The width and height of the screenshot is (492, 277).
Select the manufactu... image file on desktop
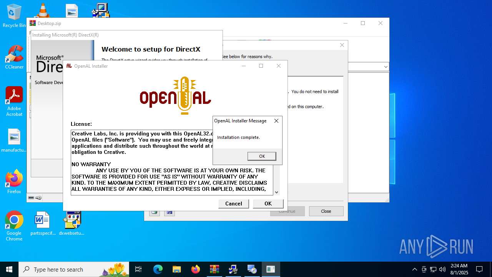coord(14,140)
